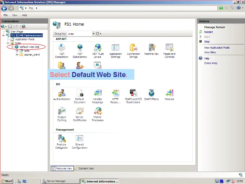Click View Application Pools link
Screen dimensions: 245x184
click(217, 48)
